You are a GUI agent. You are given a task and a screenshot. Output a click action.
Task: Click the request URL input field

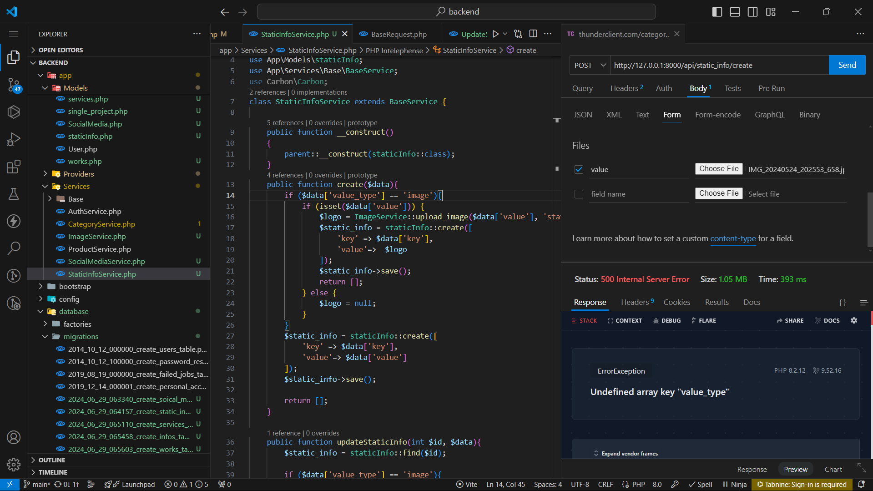coord(719,65)
